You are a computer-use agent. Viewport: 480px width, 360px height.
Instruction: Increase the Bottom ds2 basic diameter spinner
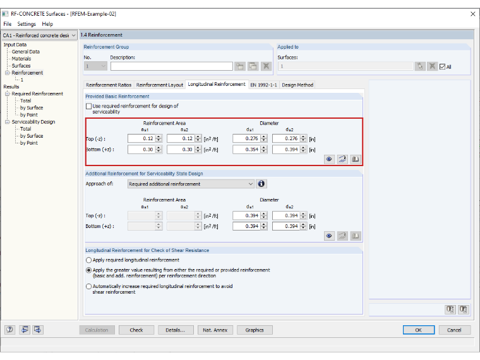[303, 148]
